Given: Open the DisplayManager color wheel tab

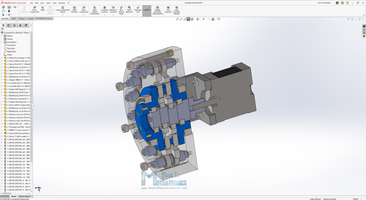Looking at the screenshot, I should click(x=26, y=25).
